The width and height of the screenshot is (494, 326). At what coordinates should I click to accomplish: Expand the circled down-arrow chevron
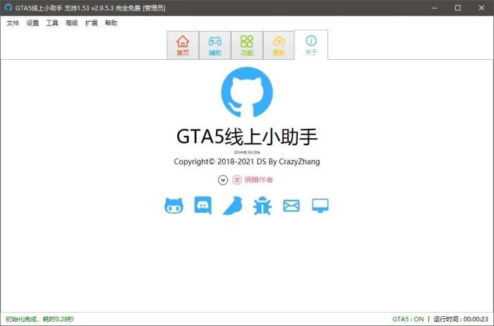click(223, 180)
